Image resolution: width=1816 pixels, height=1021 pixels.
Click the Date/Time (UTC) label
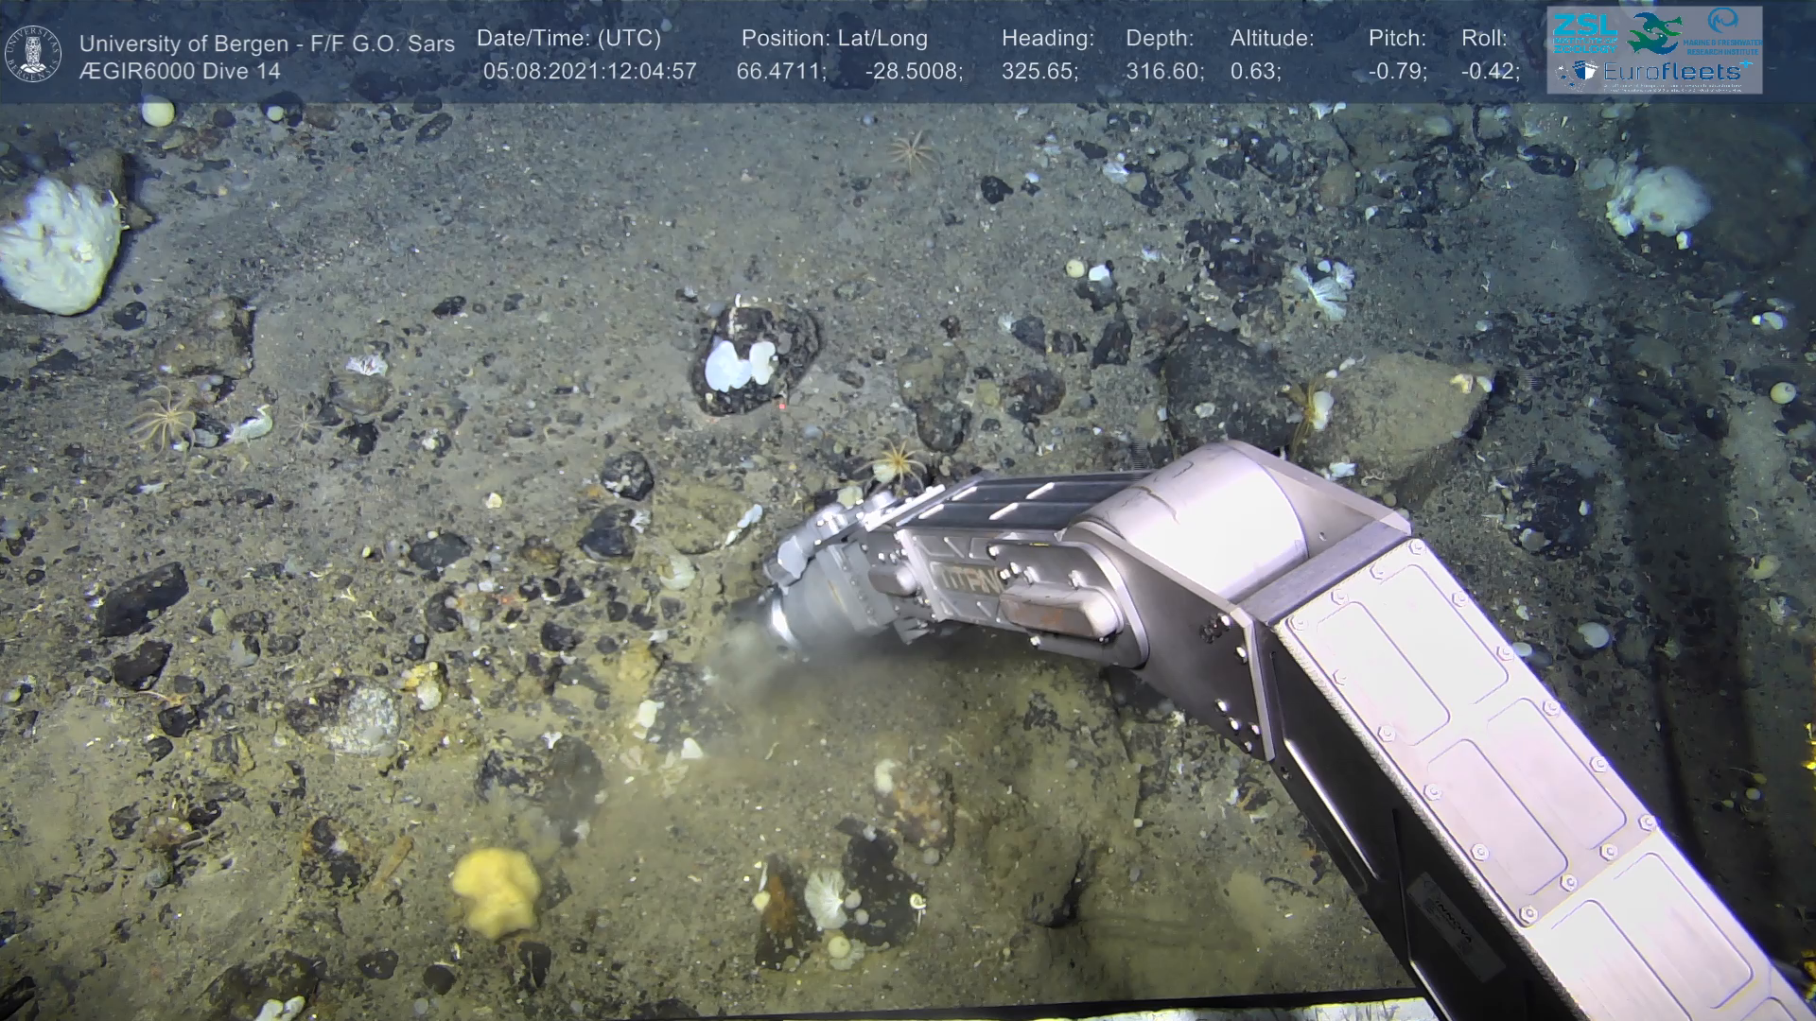click(568, 39)
